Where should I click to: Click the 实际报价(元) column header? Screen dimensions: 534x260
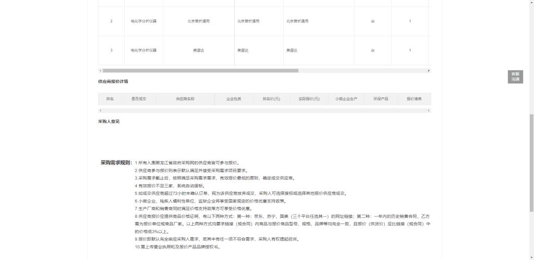[309, 99]
